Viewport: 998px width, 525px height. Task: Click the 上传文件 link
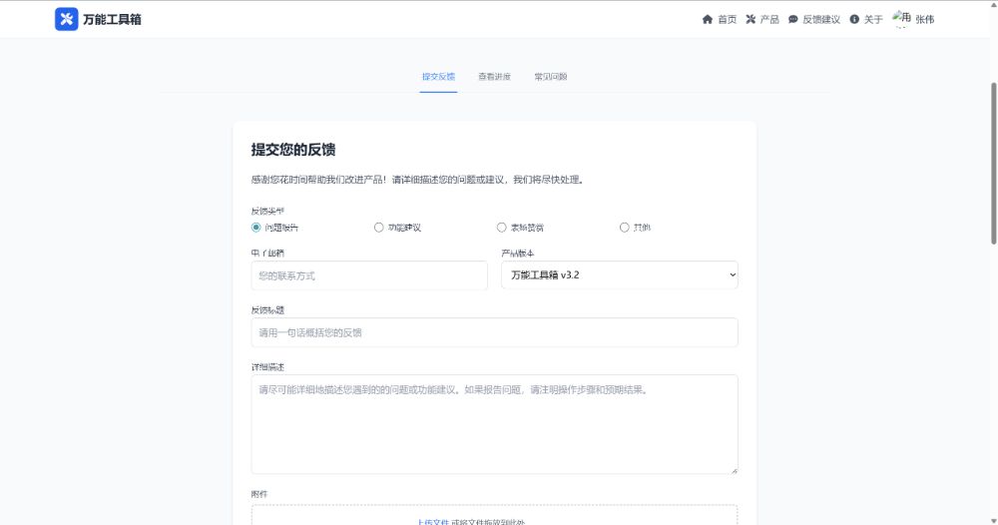tap(433, 522)
